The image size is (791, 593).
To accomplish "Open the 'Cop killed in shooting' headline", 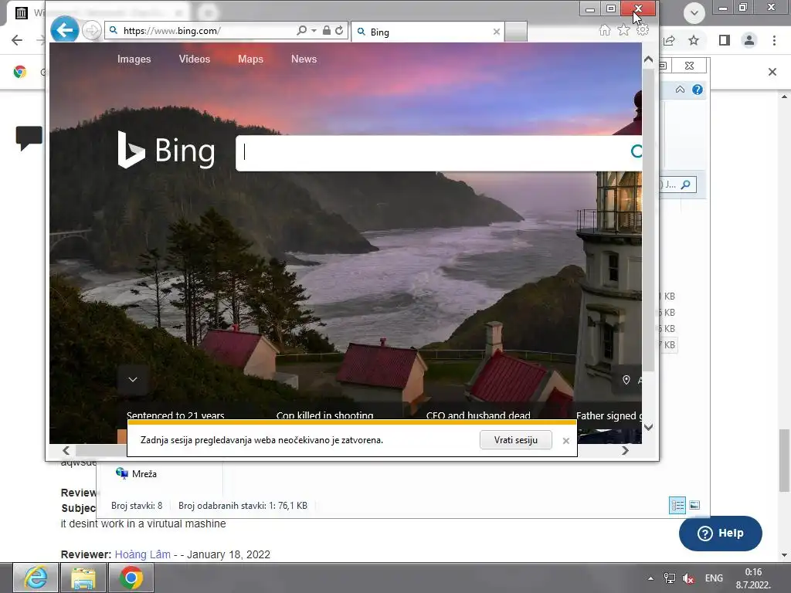I will tap(325, 415).
